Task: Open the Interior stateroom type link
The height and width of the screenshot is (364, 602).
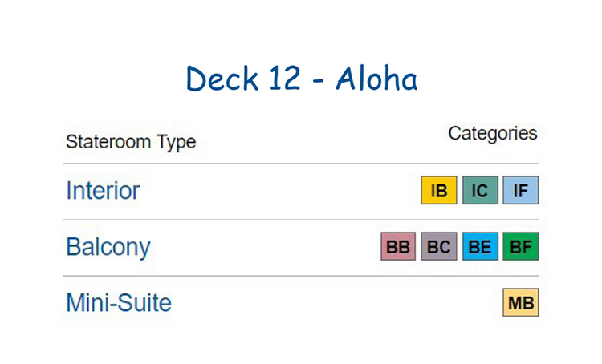Action: (103, 190)
